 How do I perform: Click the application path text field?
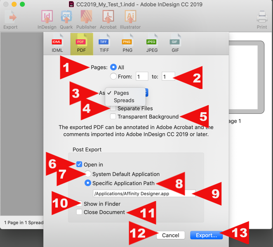click(x=144, y=194)
